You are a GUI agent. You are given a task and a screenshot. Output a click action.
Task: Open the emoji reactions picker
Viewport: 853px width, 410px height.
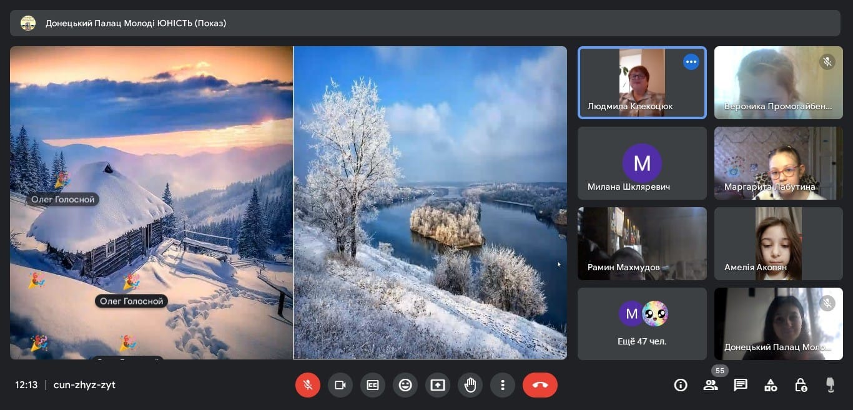click(x=405, y=385)
